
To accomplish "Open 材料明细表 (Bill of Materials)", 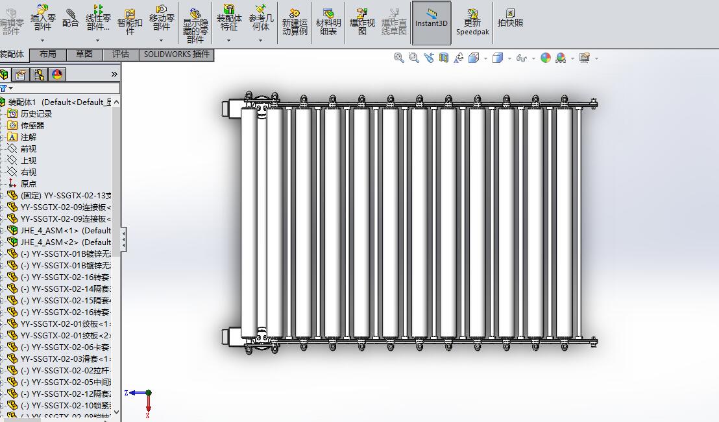I will [x=328, y=22].
